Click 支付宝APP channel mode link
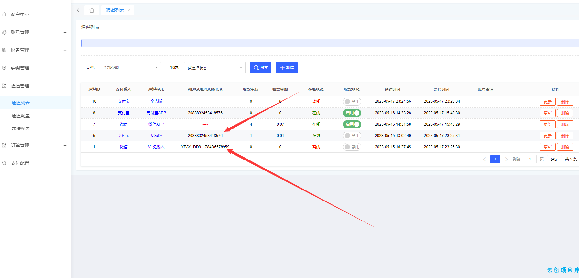Viewport: 579px width, 278px height. pyautogui.click(x=156, y=113)
